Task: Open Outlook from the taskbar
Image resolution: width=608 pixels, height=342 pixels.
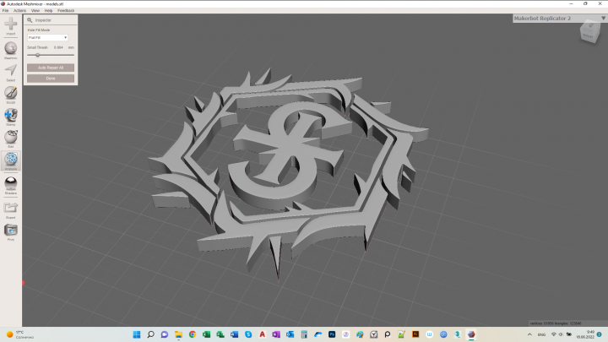Action: pyautogui.click(x=290, y=334)
